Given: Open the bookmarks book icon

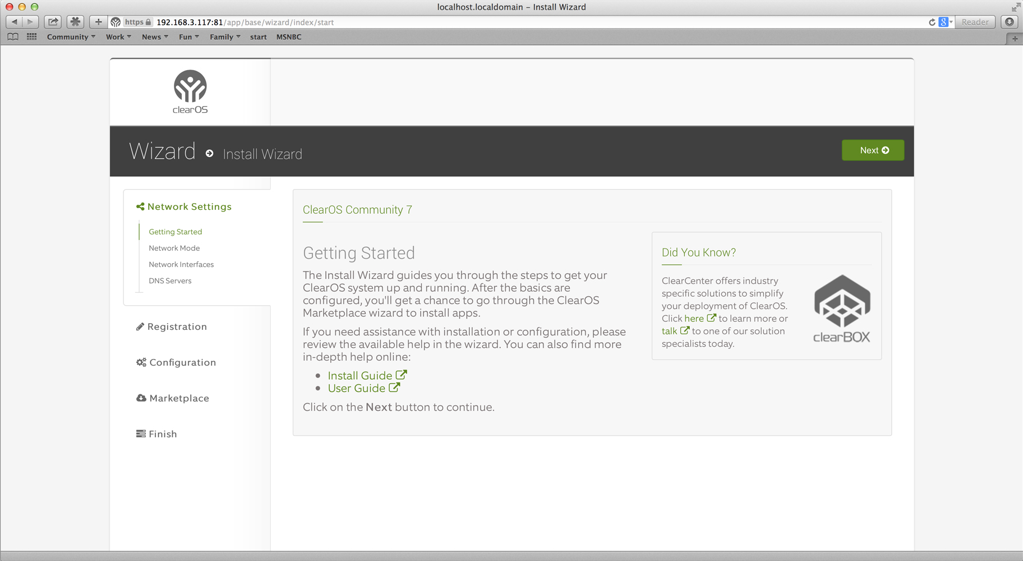Looking at the screenshot, I should click(x=13, y=37).
